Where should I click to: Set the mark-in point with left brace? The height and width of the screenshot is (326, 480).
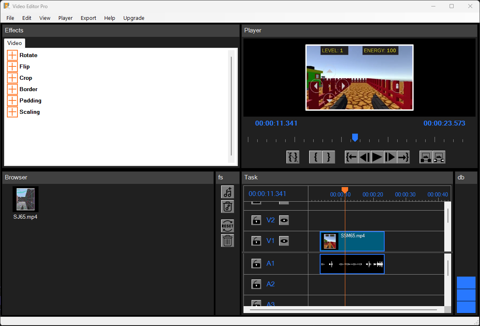click(x=316, y=157)
